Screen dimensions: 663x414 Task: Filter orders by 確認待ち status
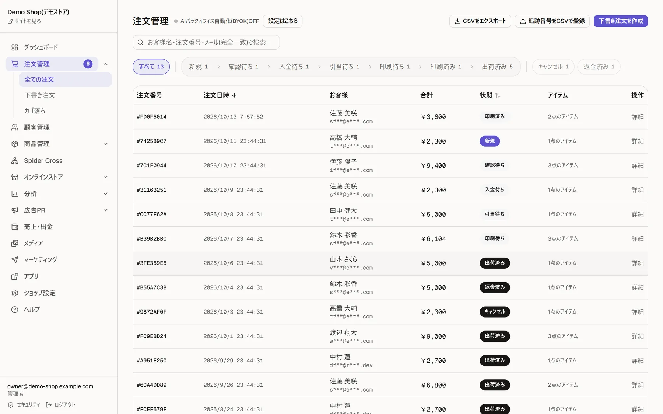click(243, 67)
